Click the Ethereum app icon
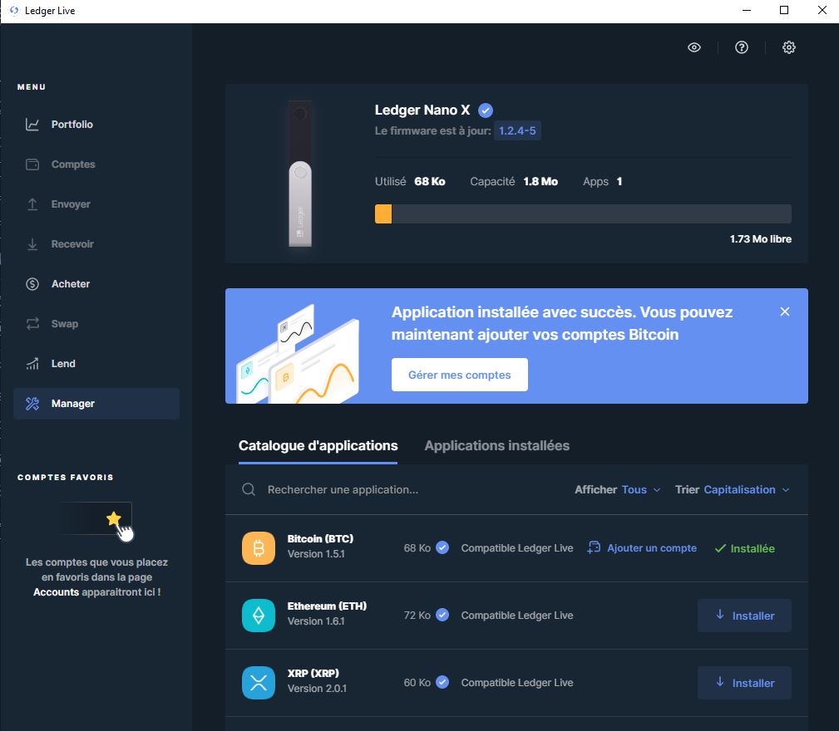The image size is (839, 731). coord(259,616)
